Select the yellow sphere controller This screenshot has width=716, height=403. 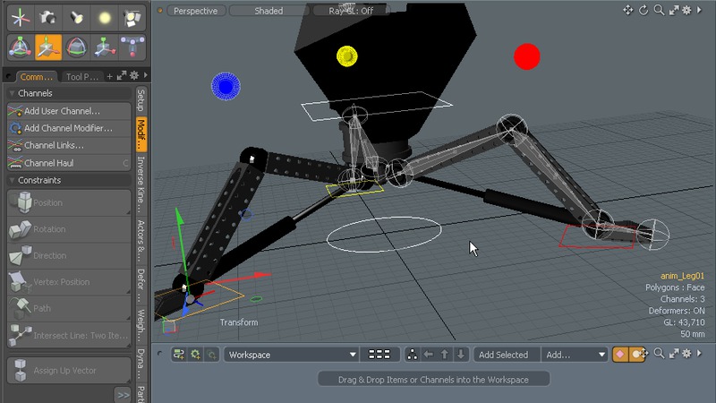pos(347,56)
